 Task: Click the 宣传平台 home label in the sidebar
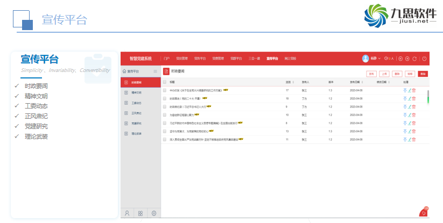point(133,71)
